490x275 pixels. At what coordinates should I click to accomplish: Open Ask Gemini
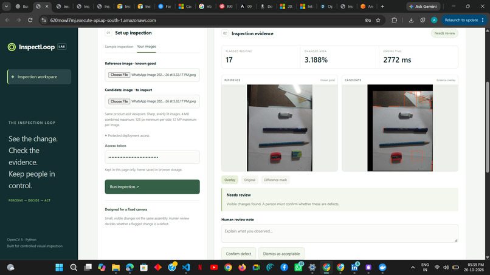[424, 6]
